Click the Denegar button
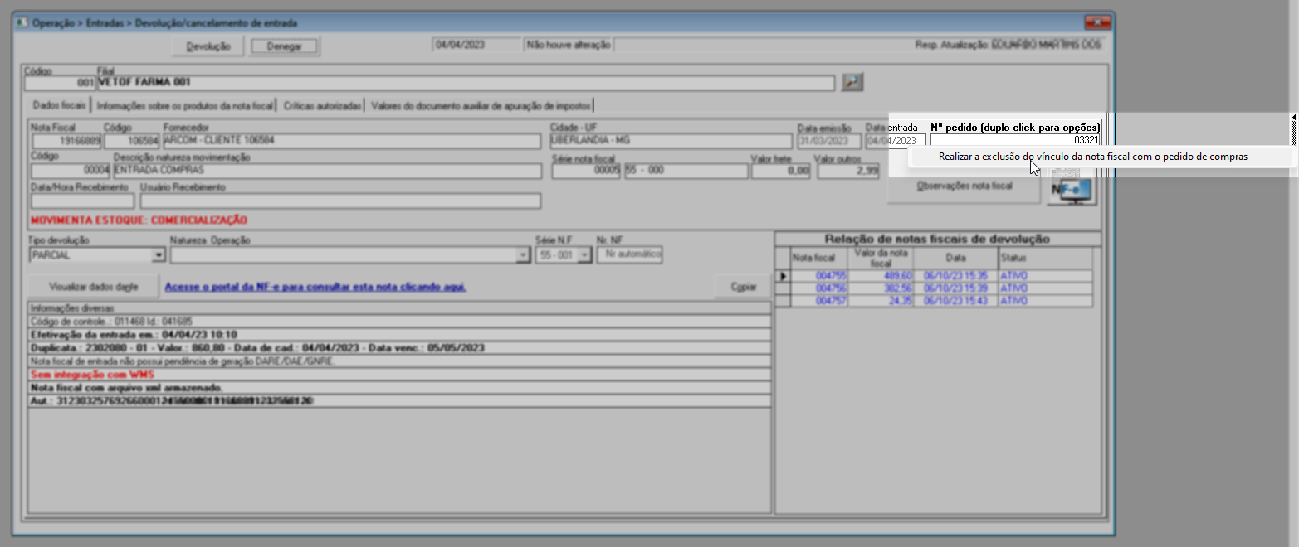1299x547 pixels. [285, 46]
